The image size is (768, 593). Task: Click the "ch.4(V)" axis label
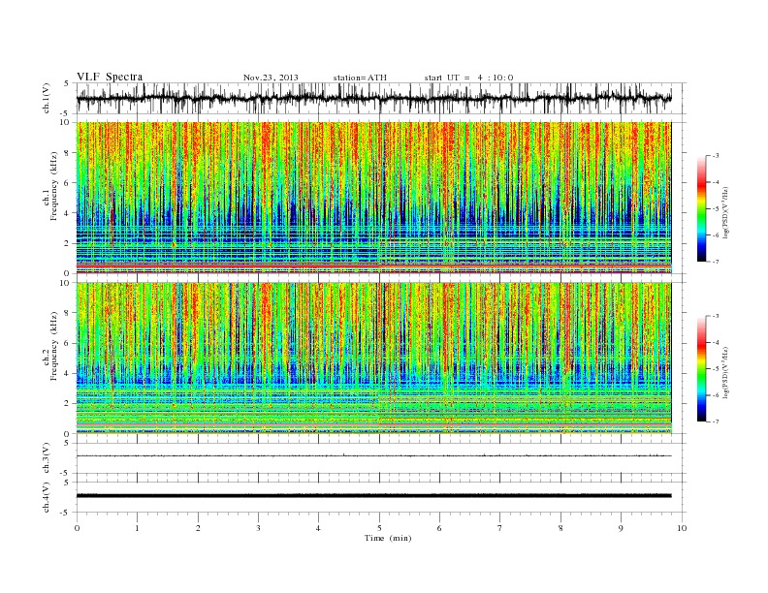(47, 497)
